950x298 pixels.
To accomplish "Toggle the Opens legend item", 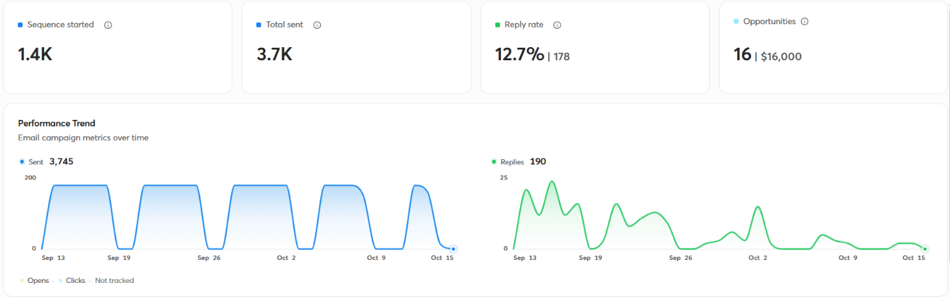I will pos(34,280).
